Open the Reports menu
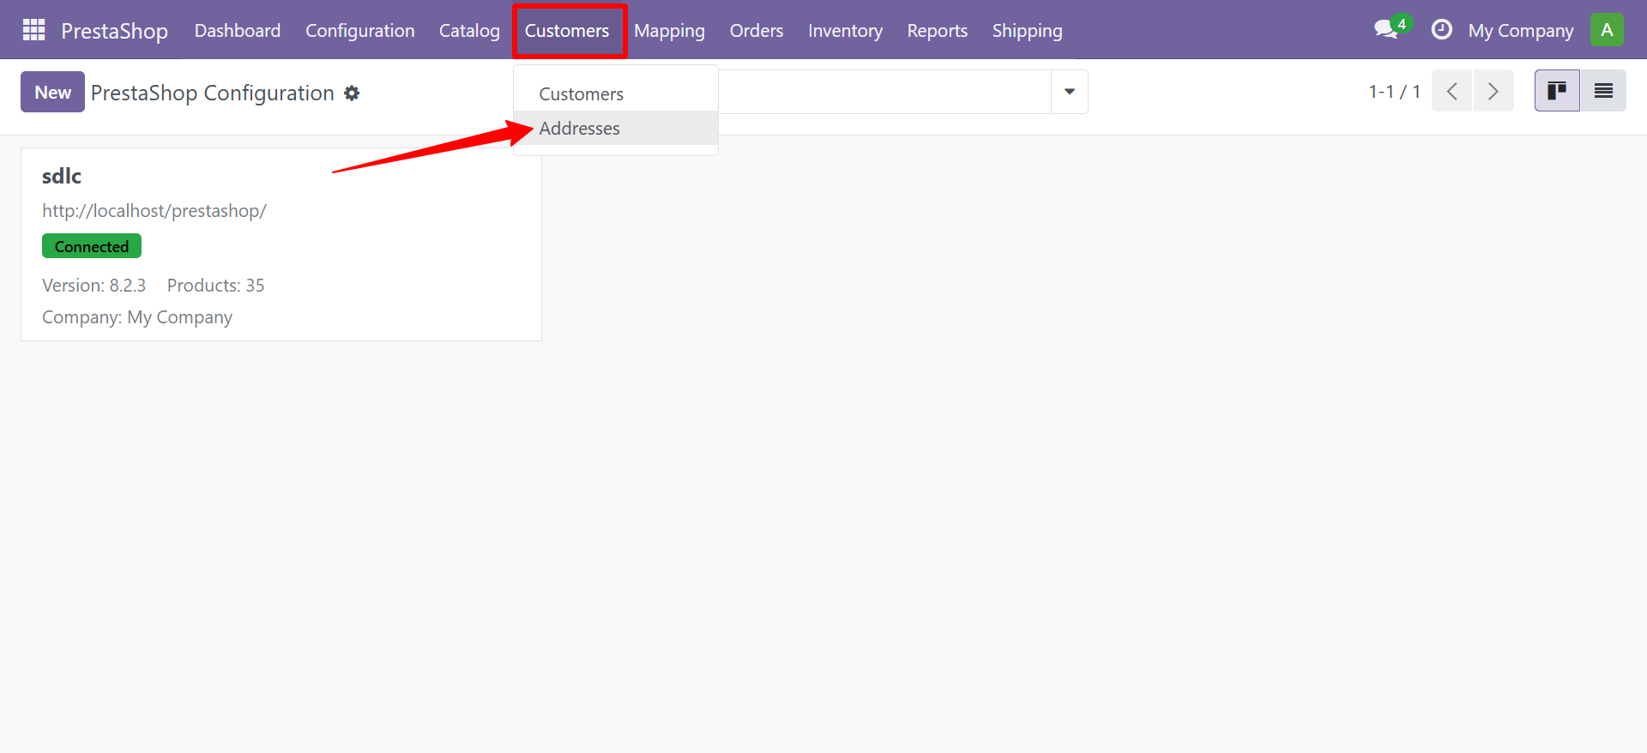Image resolution: width=1647 pixels, height=753 pixels. tap(938, 31)
